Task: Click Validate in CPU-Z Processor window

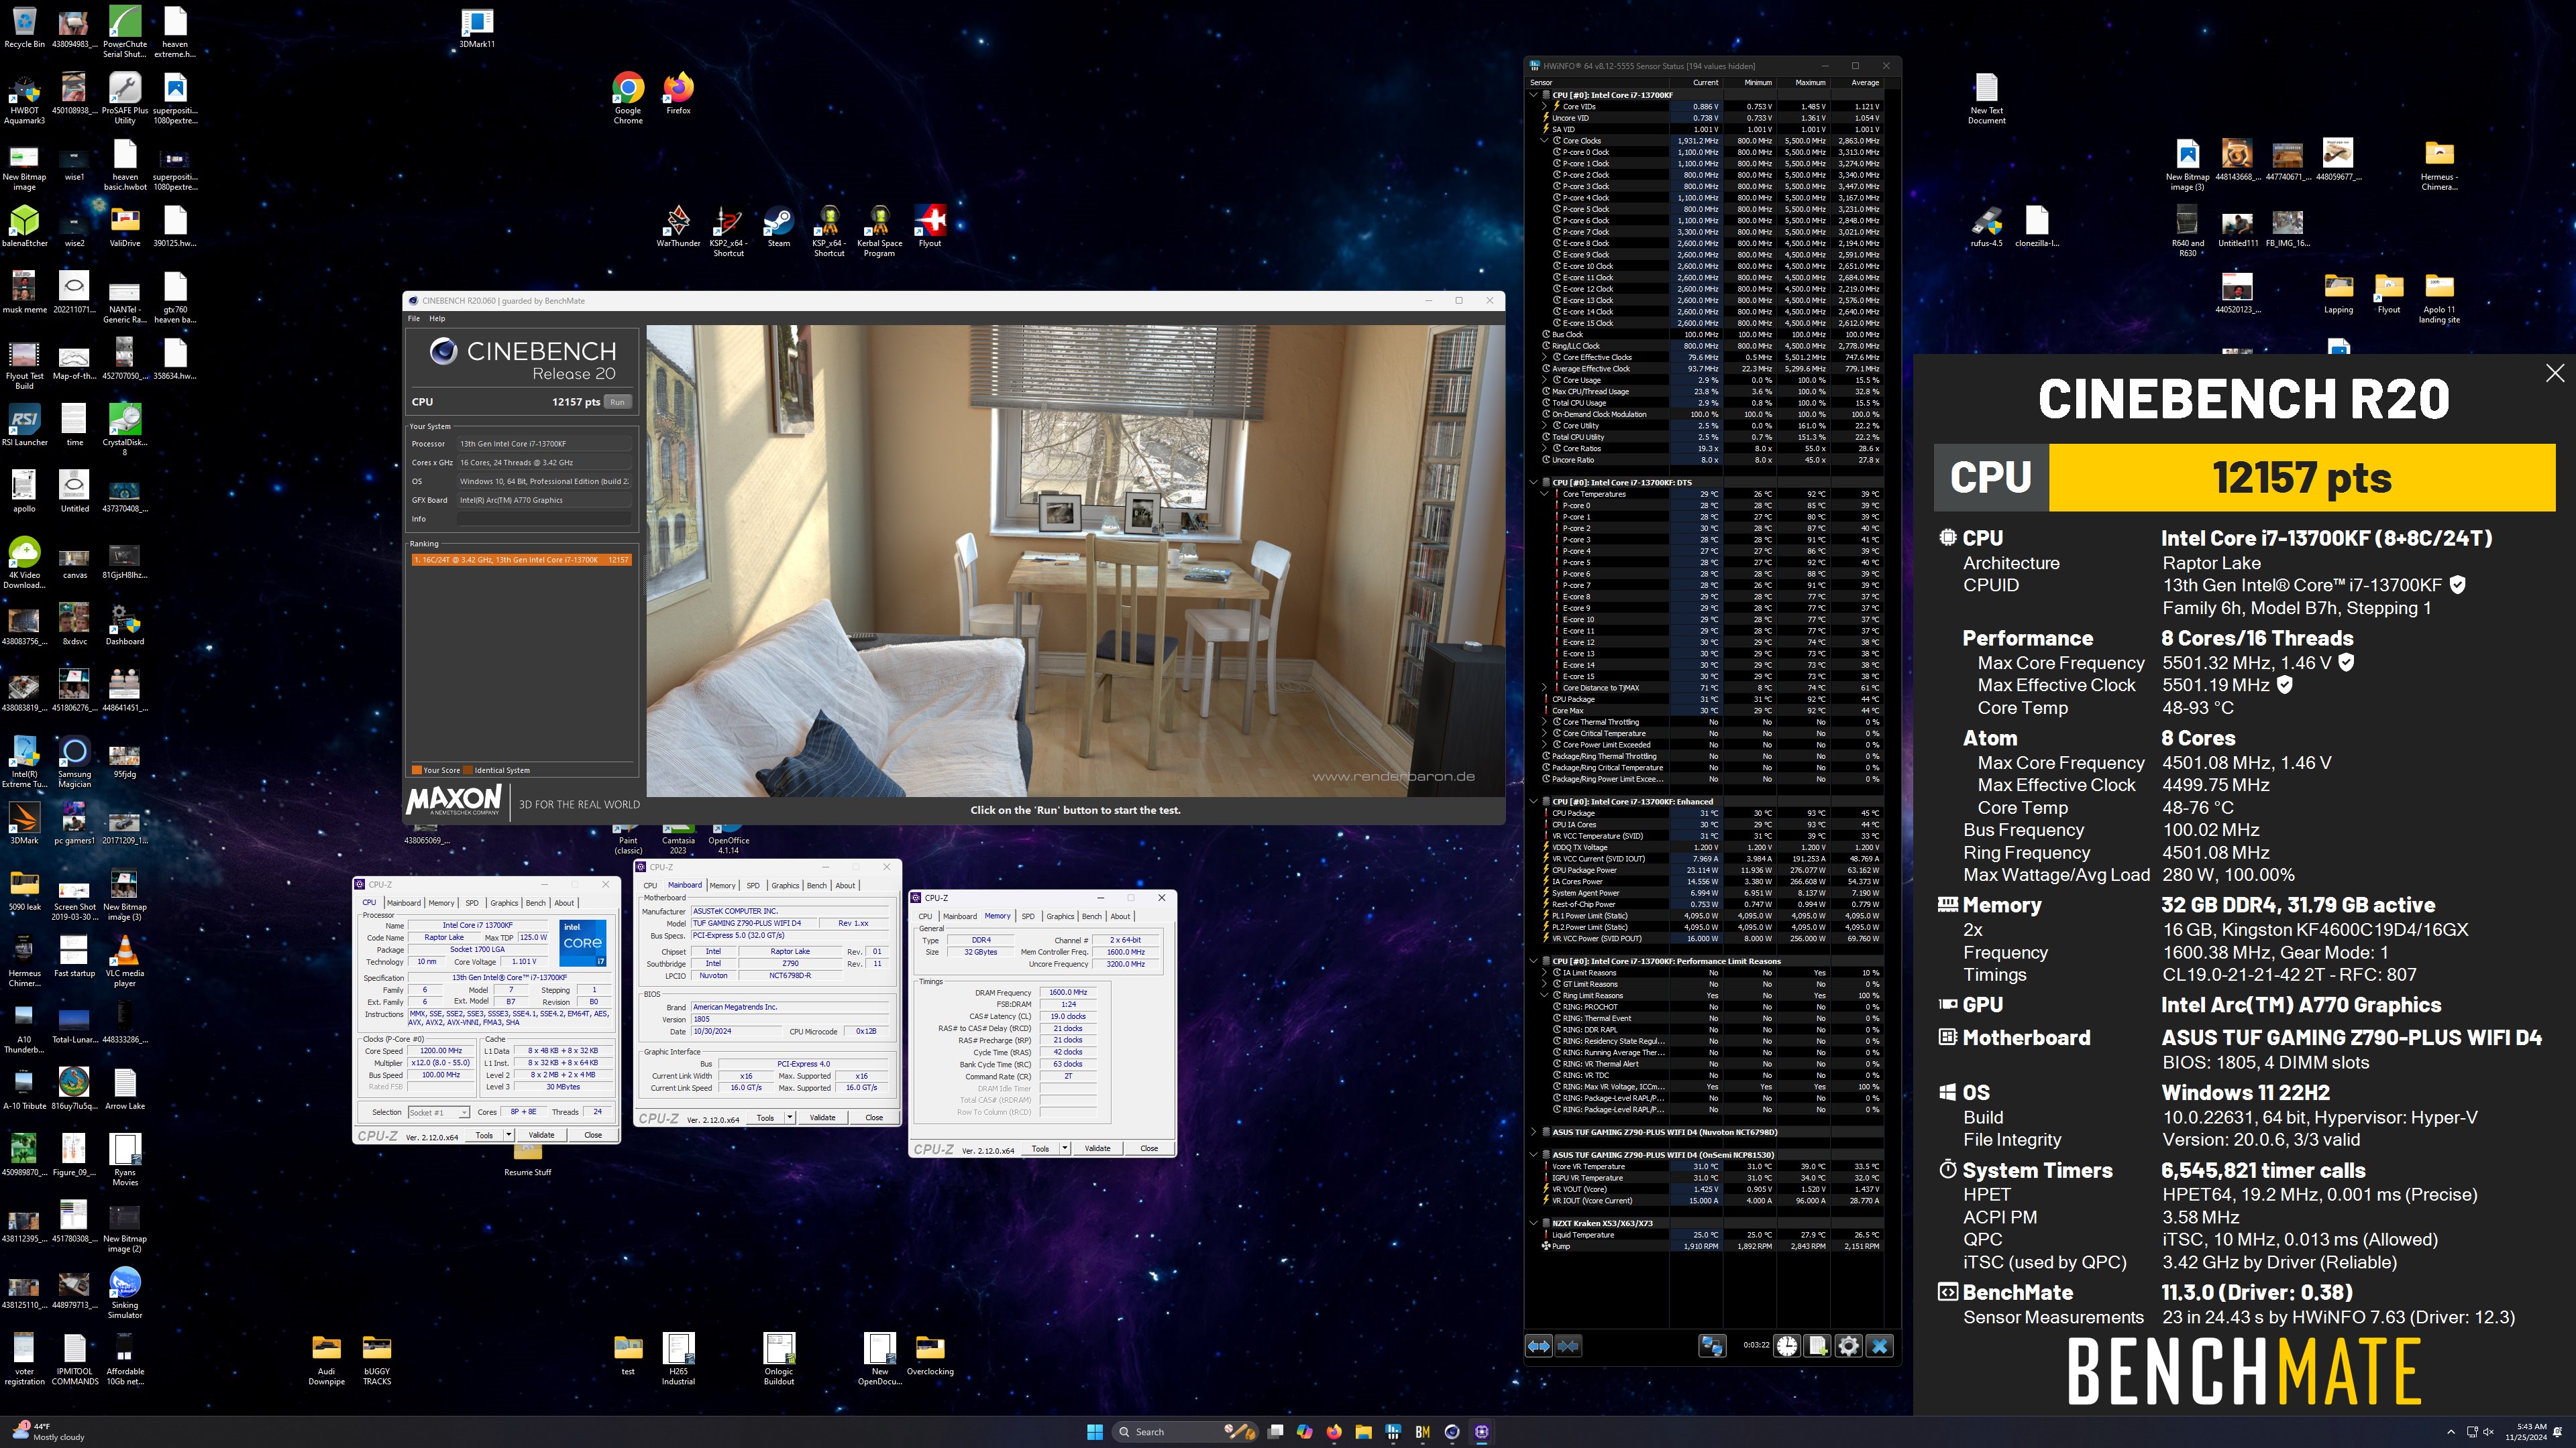Action: click(541, 1135)
